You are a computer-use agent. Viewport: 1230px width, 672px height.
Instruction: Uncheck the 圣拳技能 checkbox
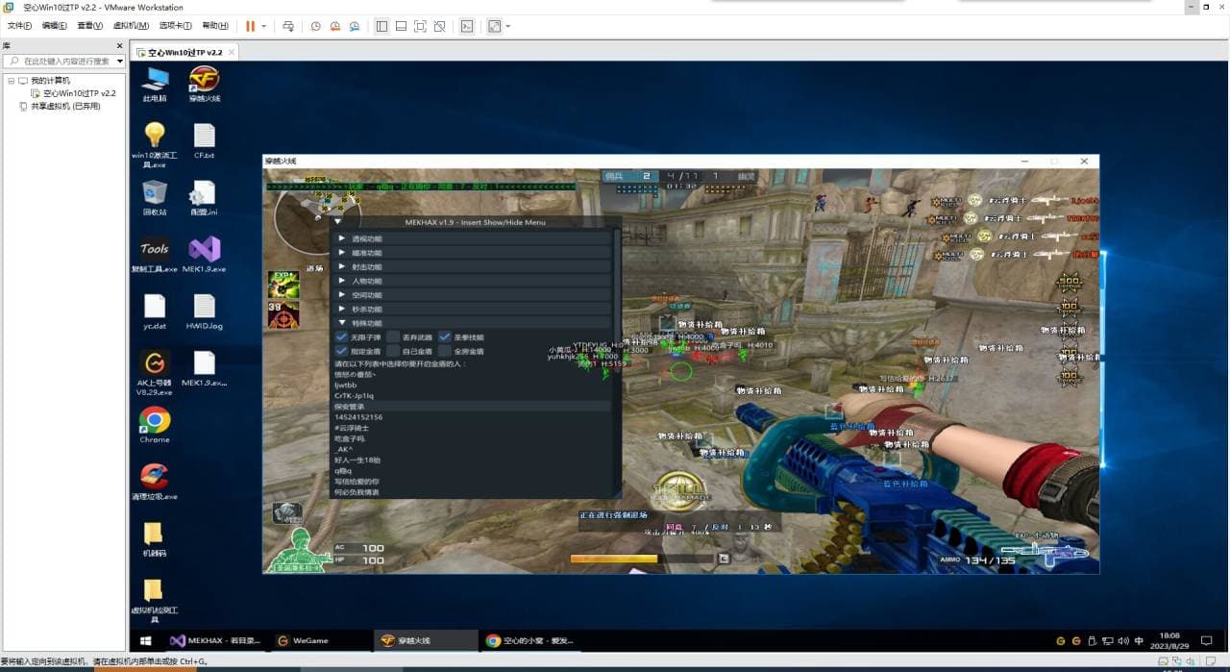445,337
